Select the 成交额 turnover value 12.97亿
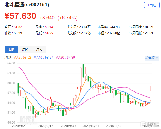The height and width of the screenshot is (129, 161). 85,33
